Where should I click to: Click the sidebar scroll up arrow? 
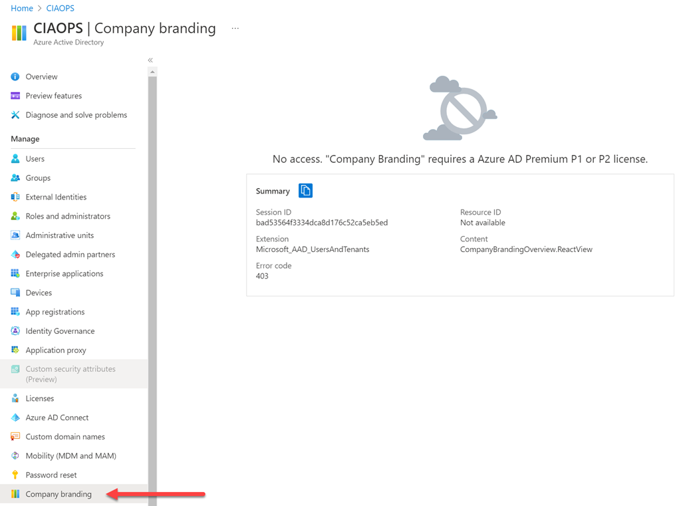click(x=152, y=72)
